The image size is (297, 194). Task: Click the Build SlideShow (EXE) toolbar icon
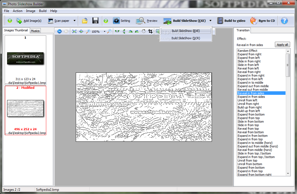pyautogui.click(x=167, y=21)
